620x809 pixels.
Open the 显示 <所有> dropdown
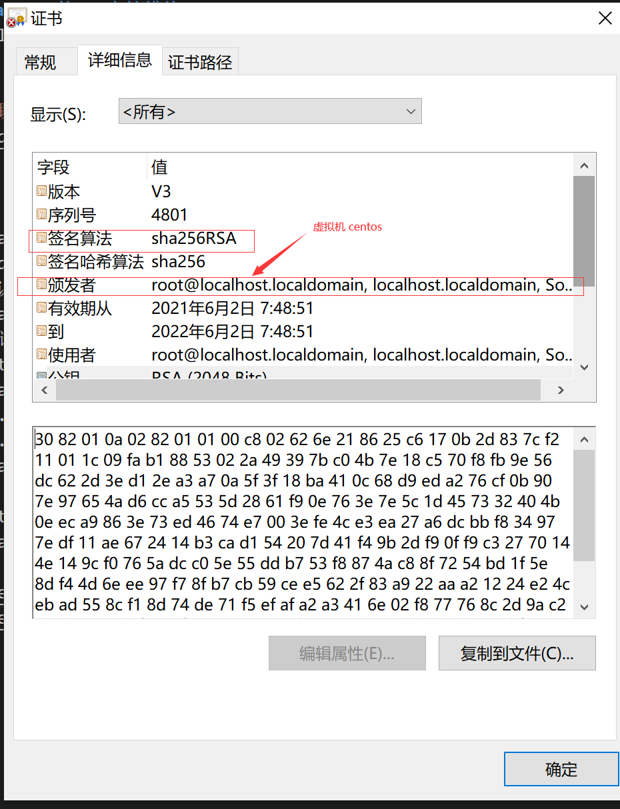pyautogui.click(x=270, y=111)
